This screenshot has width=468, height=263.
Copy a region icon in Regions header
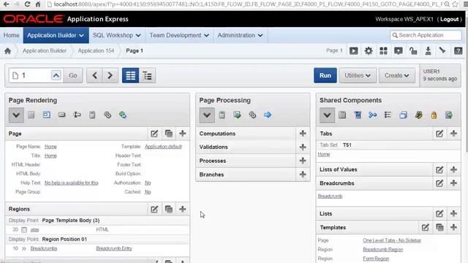click(x=169, y=209)
